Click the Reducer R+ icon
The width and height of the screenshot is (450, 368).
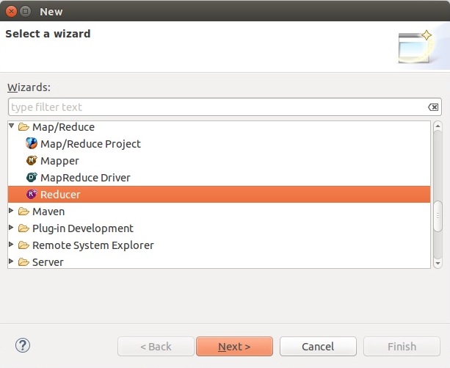(x=32, y=195)
